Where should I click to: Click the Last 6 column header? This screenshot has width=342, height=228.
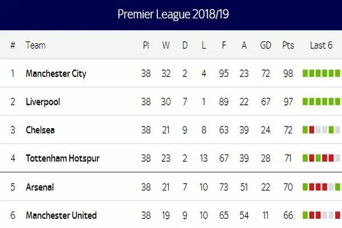coord(321,45)
